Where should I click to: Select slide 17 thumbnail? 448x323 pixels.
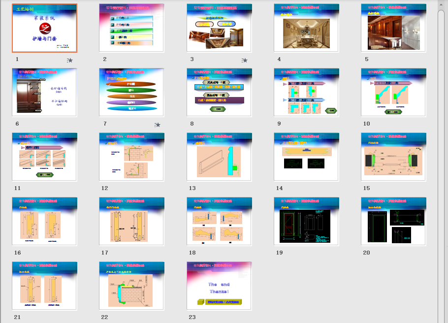pyautogui.click(x=131, y=222)
